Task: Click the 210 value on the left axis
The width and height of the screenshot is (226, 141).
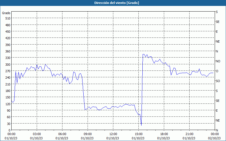Action: tap(8, 84)
